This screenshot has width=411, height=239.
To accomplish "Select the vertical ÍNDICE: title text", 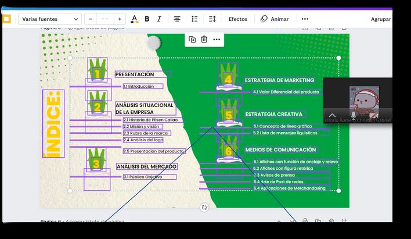I will [53, 124].
